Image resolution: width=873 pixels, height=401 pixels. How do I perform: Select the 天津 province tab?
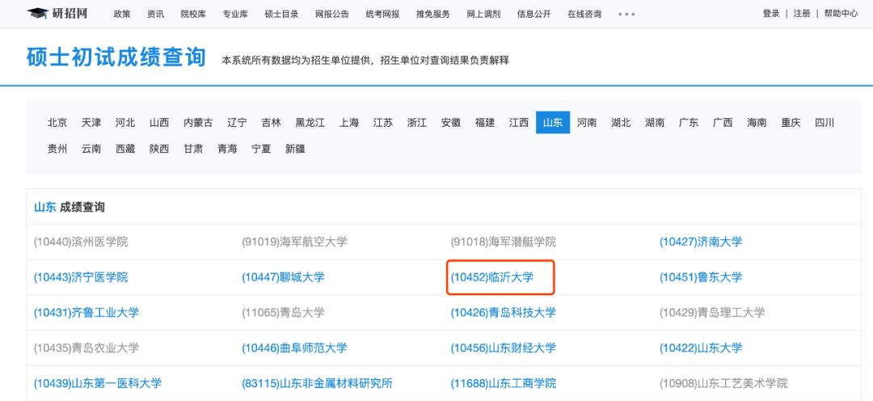click(x=91, y=123)
